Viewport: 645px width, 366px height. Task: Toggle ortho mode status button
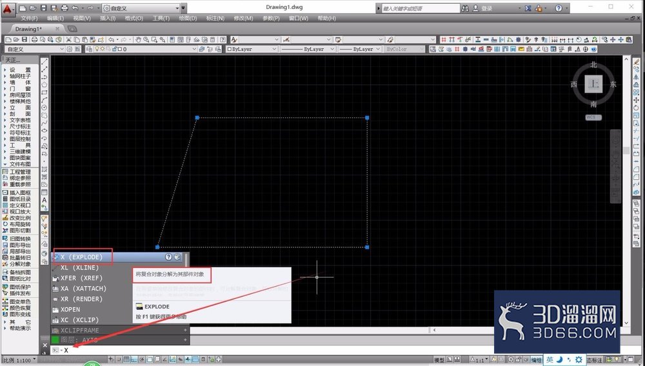(134, 360)
